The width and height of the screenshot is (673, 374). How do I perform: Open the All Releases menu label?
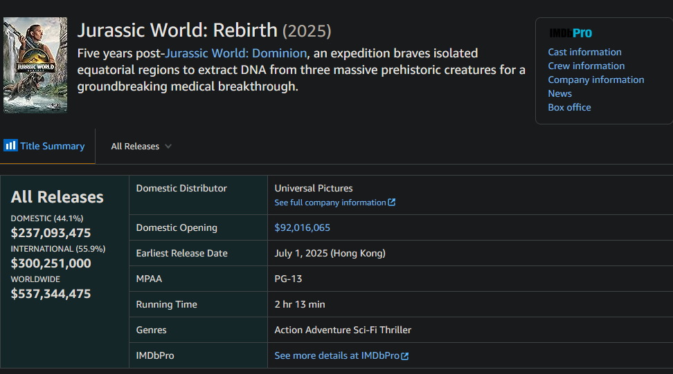point(135,146)
